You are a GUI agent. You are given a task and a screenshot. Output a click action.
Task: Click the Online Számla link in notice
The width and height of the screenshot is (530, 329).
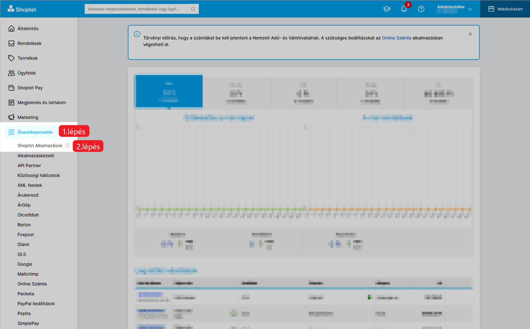396,38
